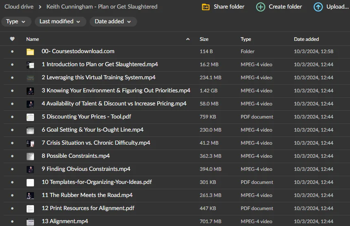
Task: Click the PDF icon for Discounting Your Prices
Action: coord(30,117)
